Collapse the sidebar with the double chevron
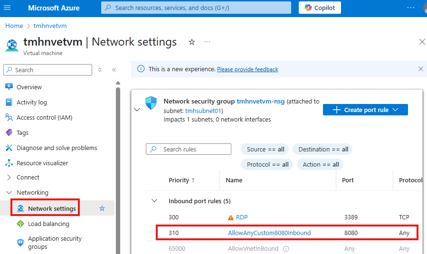This screenshot has width=427, height=254. coord(114,70)
